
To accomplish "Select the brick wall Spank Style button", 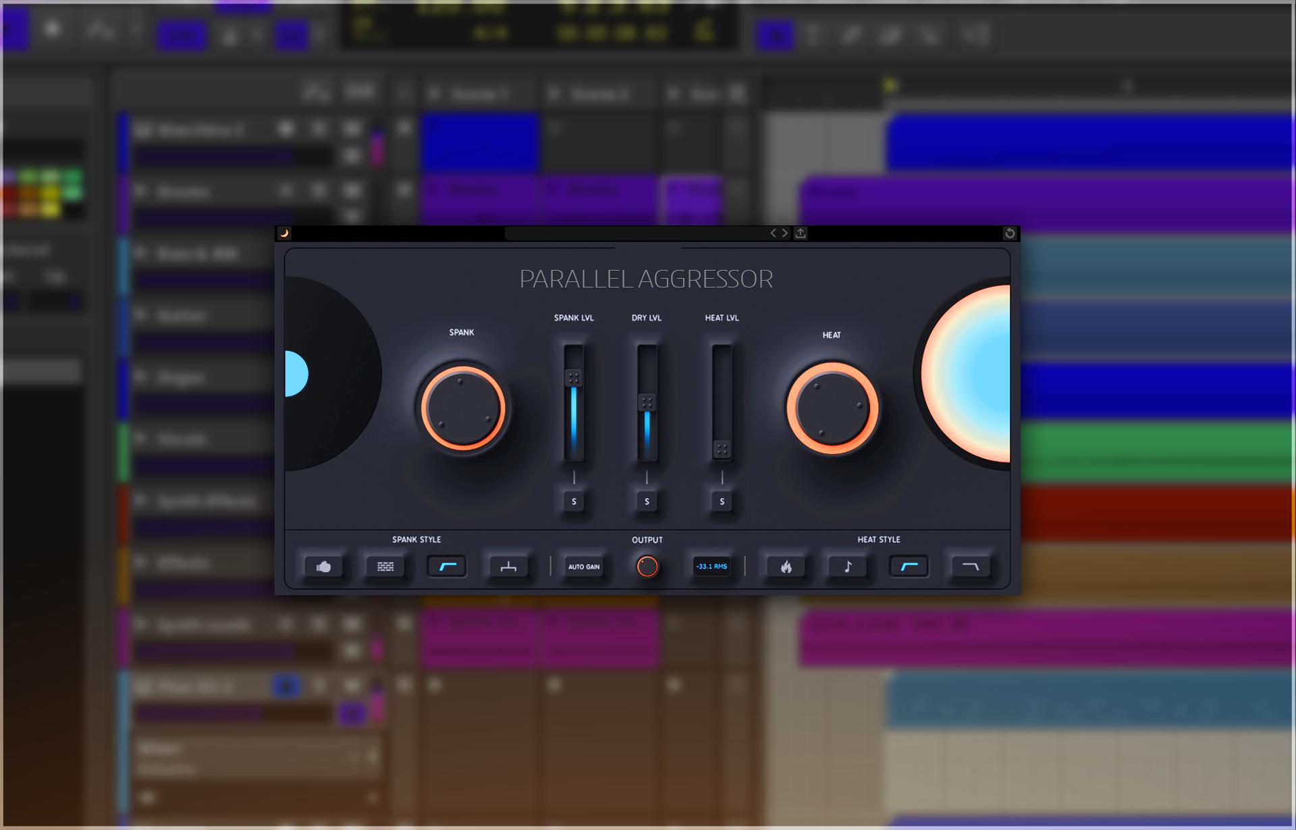I will pyautogui.click(x=385, y=567).
